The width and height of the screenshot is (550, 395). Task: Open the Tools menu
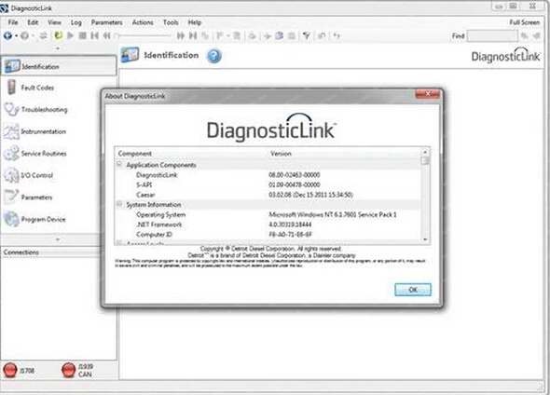click(x=171, y=22)
